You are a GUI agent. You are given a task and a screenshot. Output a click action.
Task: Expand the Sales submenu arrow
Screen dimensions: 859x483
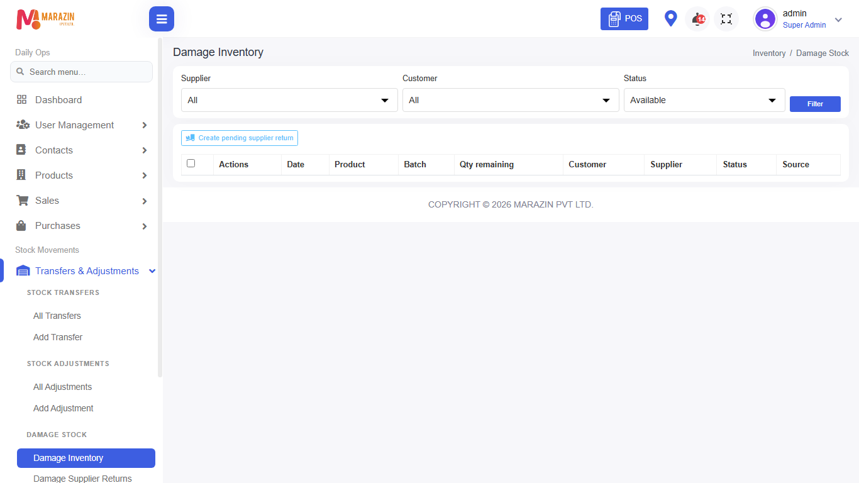point(145,201)
